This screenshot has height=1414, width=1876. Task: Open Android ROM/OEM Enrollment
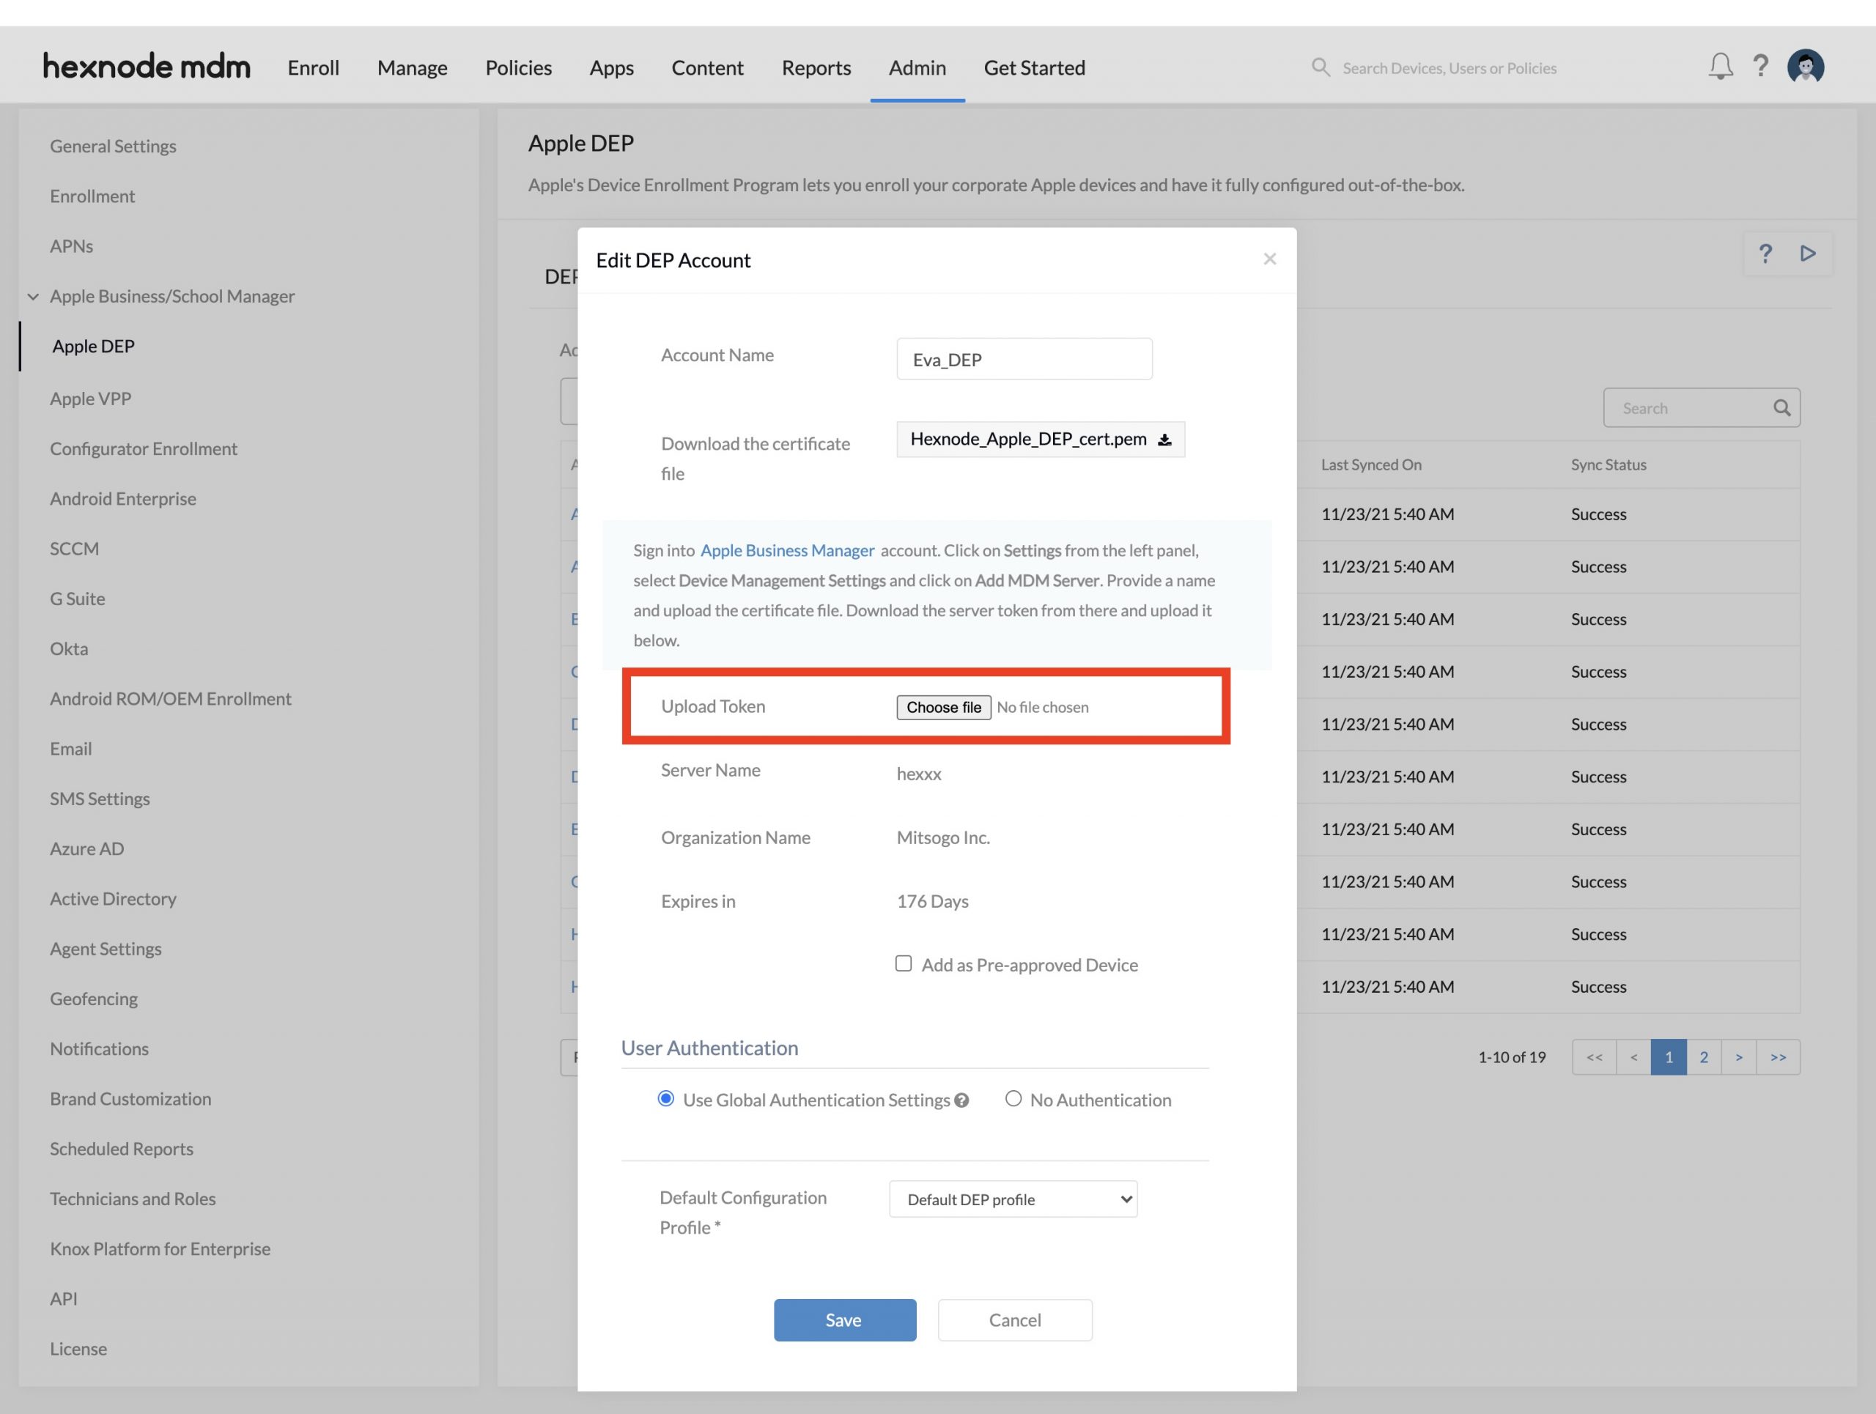pos(171,698)
